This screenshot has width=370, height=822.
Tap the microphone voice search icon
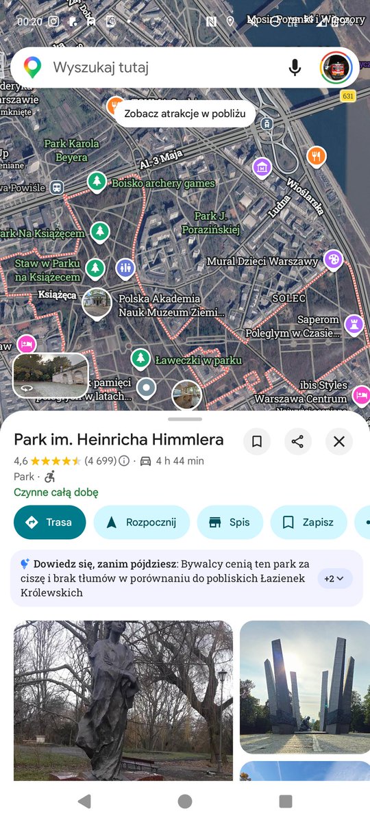pos(295,67)
